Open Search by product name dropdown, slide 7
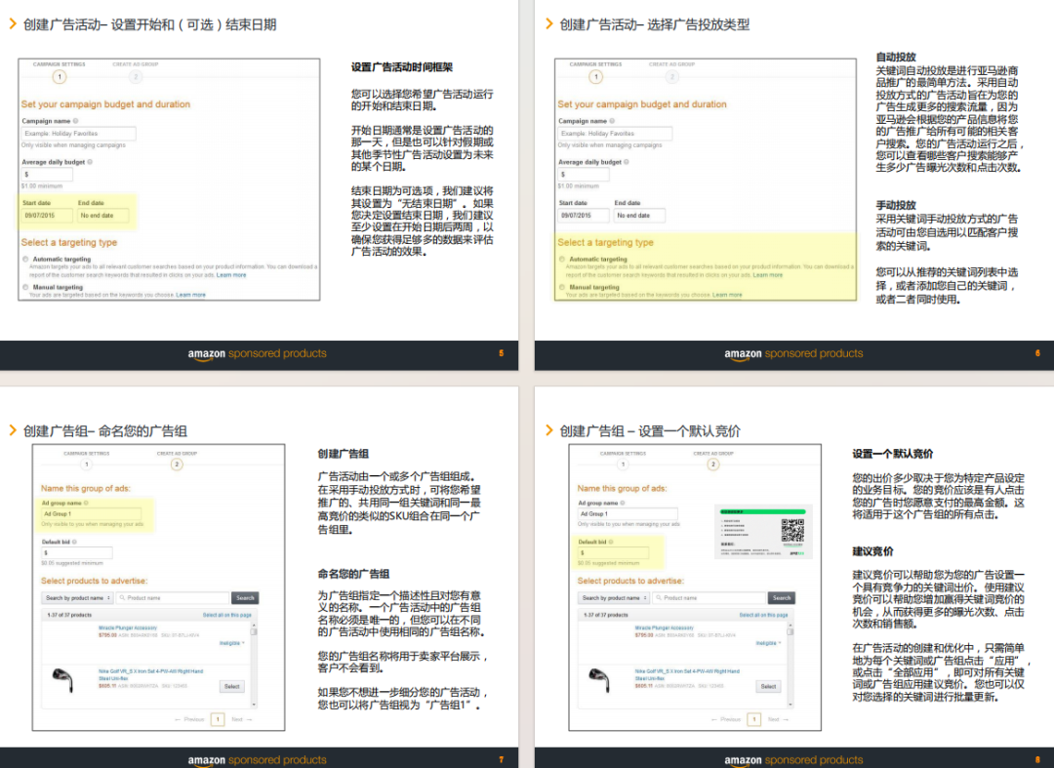Image resolution: width=1054 pixels, height=768 pixels. [x=78, y=598]
